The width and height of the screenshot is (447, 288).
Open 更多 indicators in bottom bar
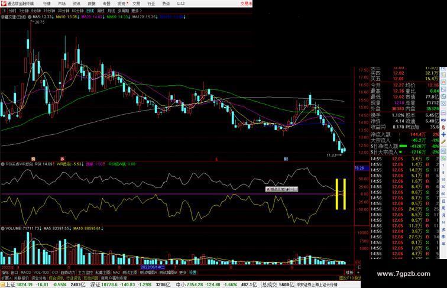[183, 273]
